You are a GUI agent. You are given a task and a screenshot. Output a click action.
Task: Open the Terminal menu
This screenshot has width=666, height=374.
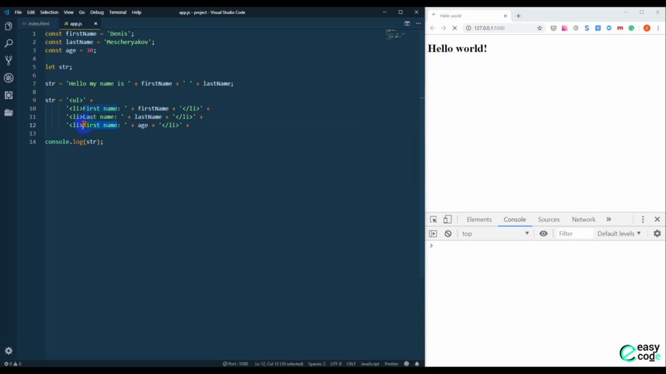(118, 12)
